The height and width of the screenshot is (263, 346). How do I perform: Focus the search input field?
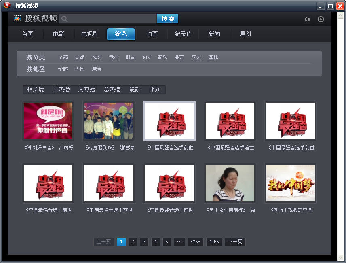[x=108, y=19]
